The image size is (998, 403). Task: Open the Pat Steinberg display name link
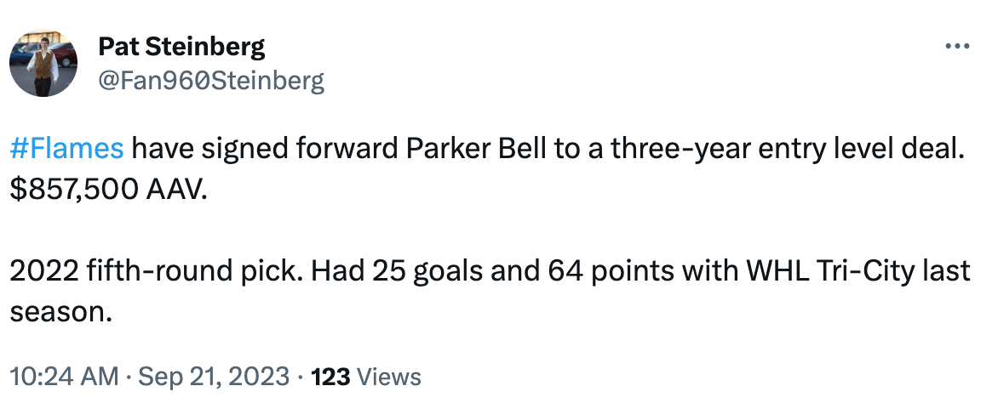(181, 47)
